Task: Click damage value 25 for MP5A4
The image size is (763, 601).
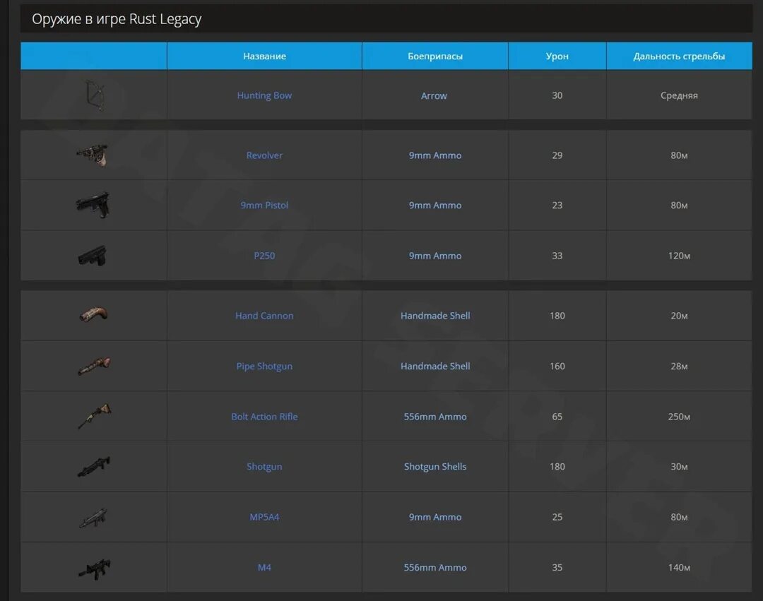Action: coord(557,517)
